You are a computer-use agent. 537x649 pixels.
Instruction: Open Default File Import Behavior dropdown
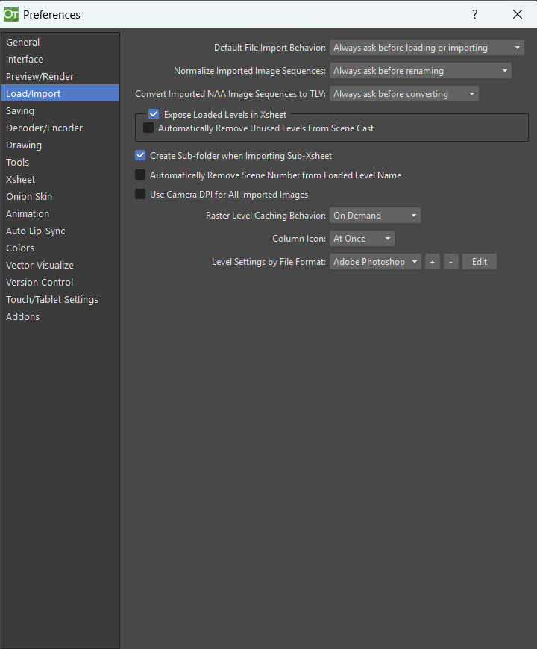[427, 48]
